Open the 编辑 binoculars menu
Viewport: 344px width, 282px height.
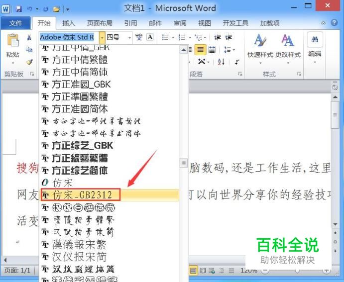(x=315, y=48)
